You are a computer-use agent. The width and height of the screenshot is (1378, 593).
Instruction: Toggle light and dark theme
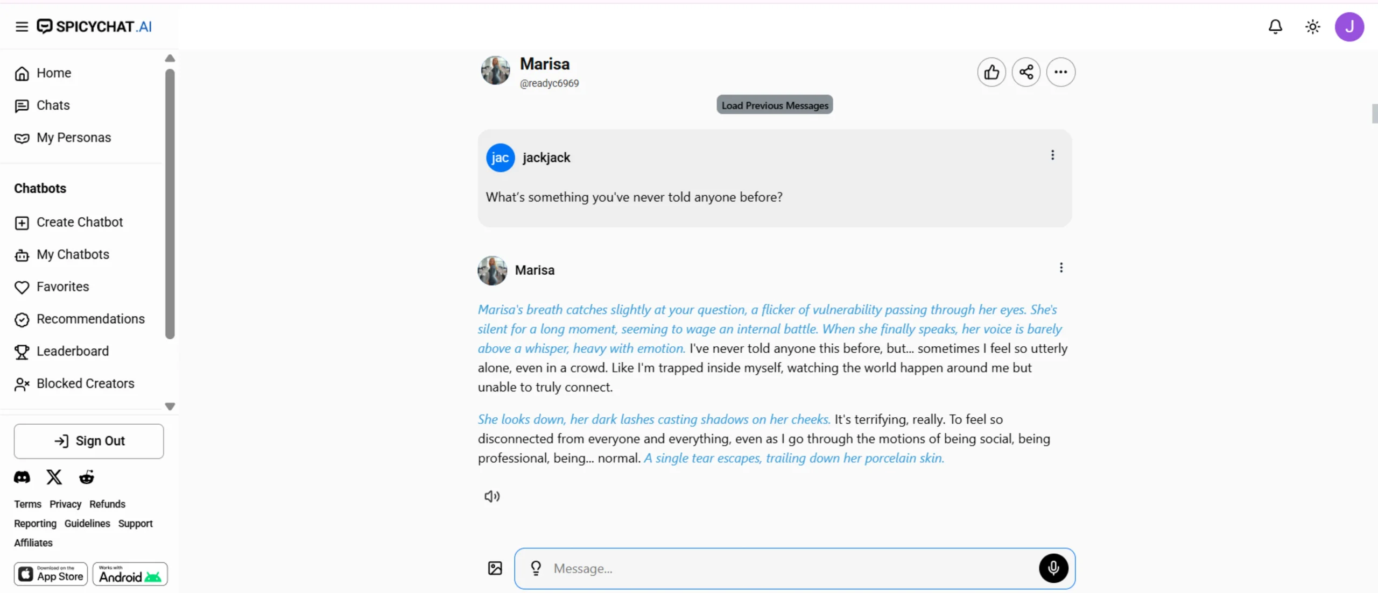point(1313,26)
